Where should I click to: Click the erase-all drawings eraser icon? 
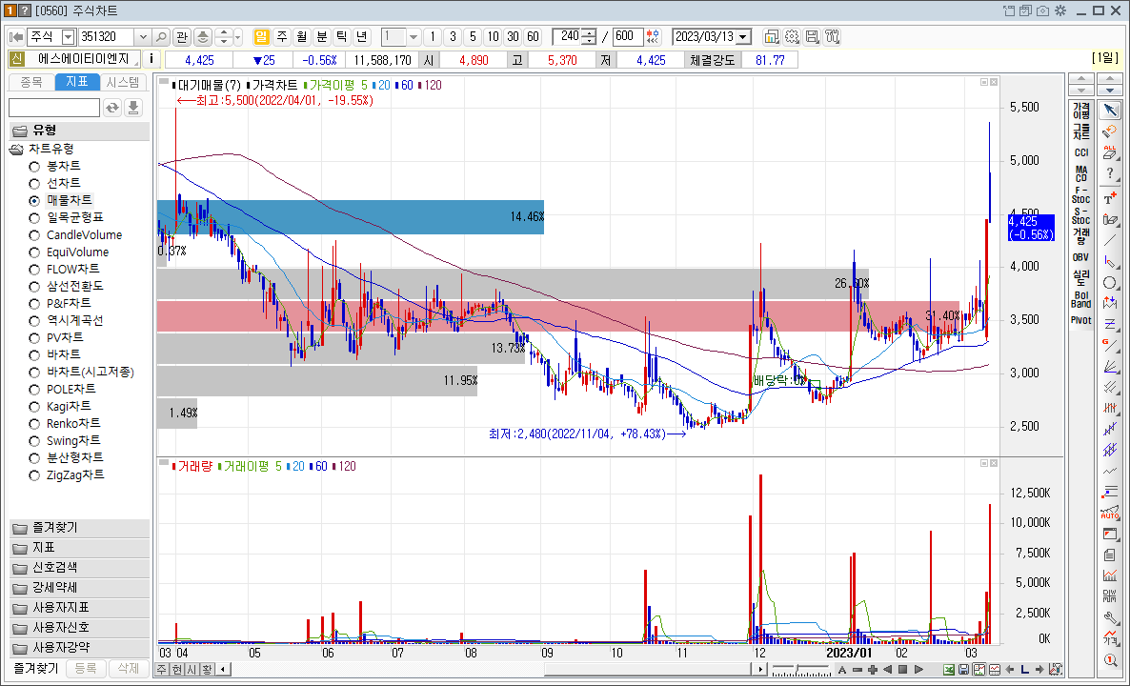point(1110,152)
